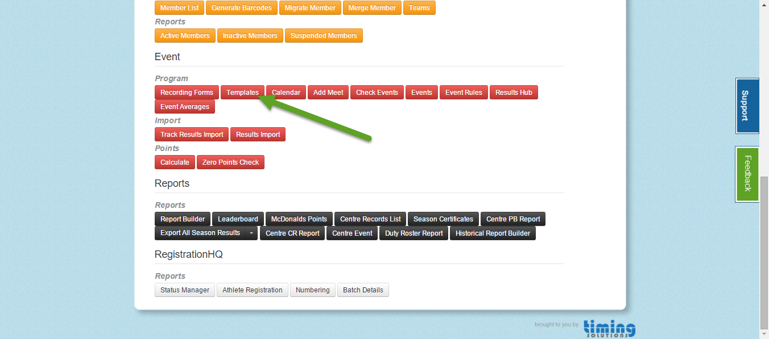The height and width of the screenshot is (339, 769).
Task: Open the Member List
Action: [179, 7]
